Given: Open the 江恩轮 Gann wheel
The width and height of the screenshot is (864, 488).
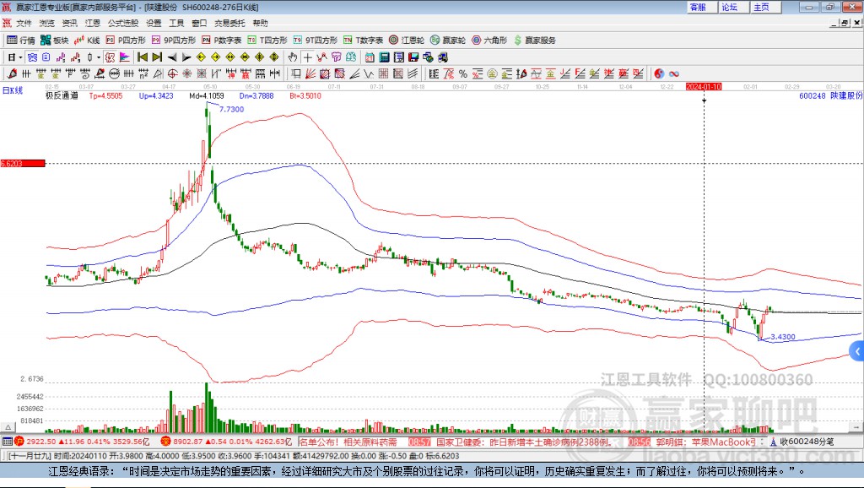Looking at the screenshot, I should [407, 41].
